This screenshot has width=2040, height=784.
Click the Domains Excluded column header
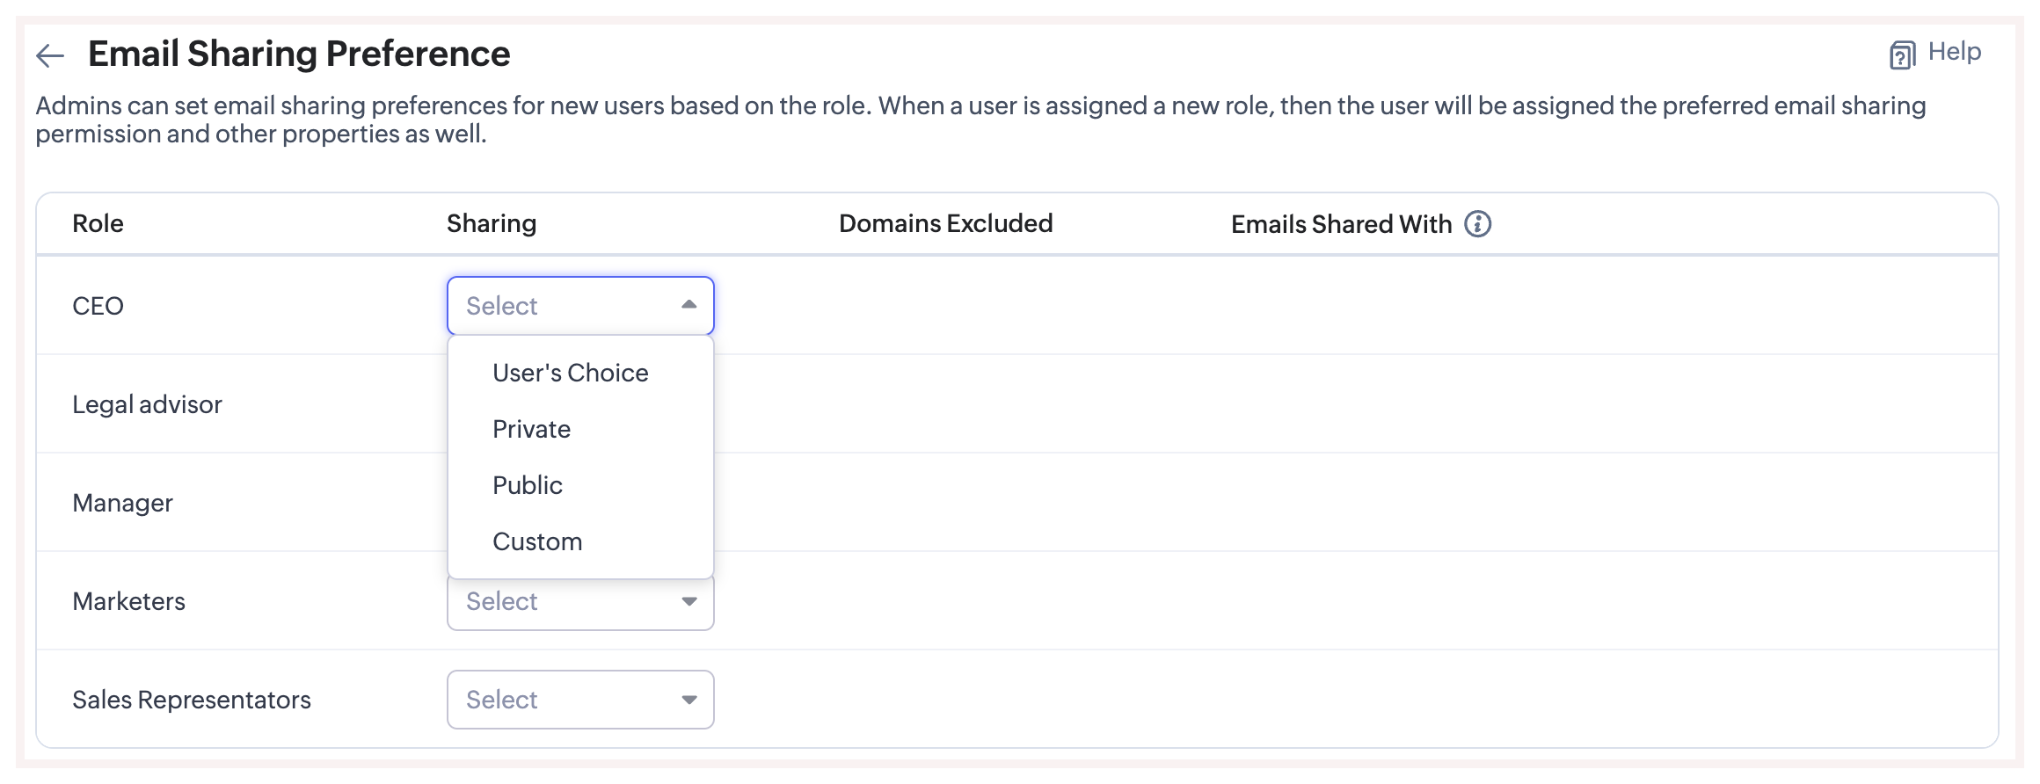point(945,223)
